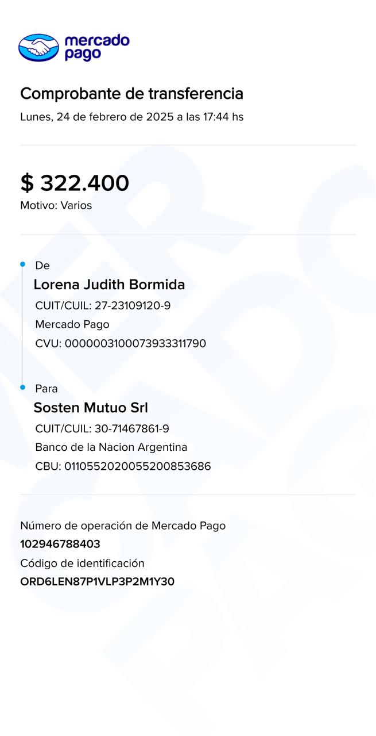Click the blue dot beside "Para"

[x=23, y=388]
